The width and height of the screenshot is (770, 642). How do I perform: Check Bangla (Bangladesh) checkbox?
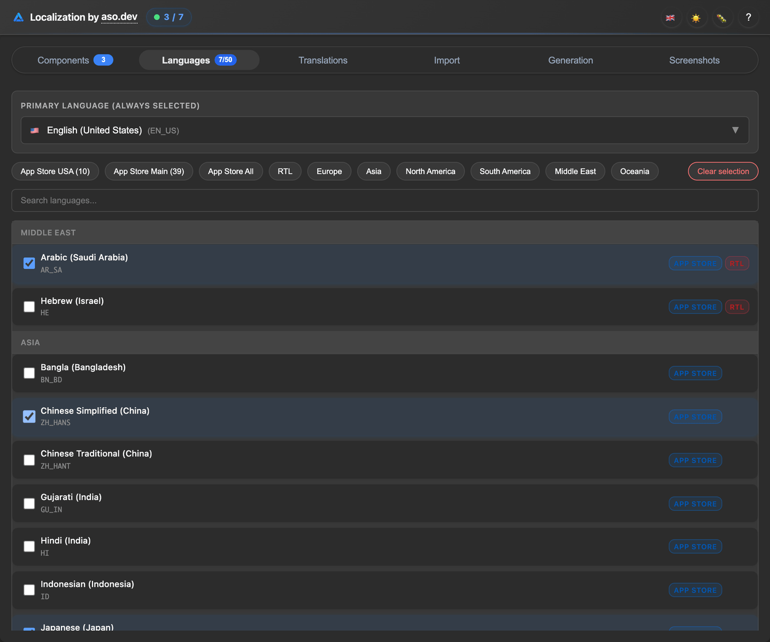(29, 373)
